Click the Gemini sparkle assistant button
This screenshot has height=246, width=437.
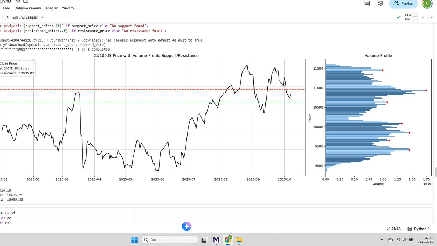click(x=187, y=227)
